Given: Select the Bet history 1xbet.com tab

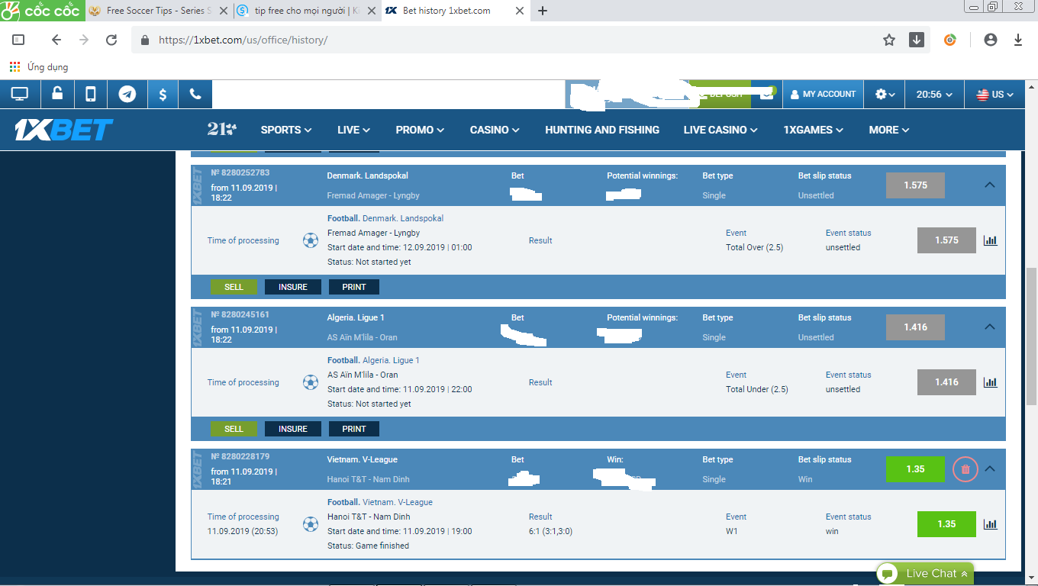Looking at the screenshot, I should (x=455, y=11).
